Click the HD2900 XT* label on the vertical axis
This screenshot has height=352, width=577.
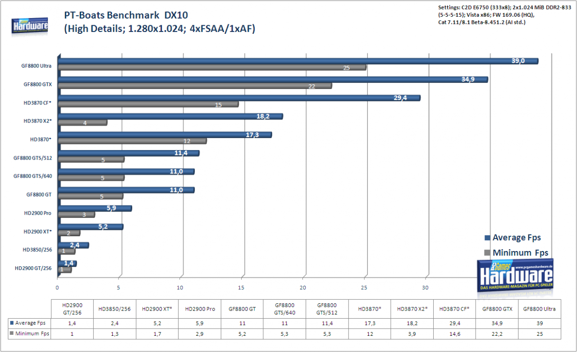click(37, 231)
